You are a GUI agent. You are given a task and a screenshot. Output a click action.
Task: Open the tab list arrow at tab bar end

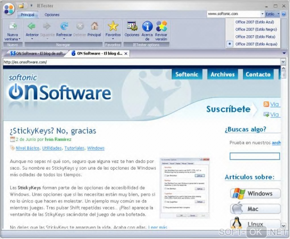point(284,53)
